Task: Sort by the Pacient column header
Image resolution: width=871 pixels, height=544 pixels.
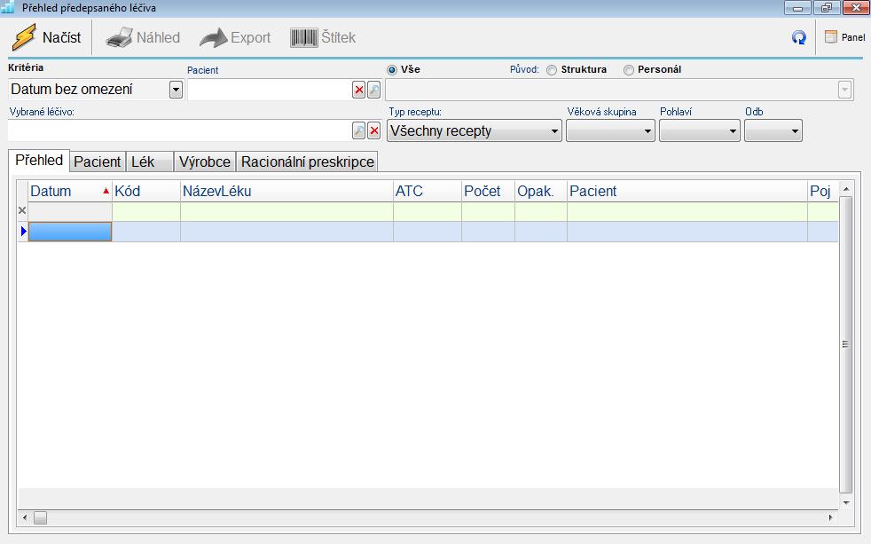Action: pyautogui.click(x=687, y=191)
